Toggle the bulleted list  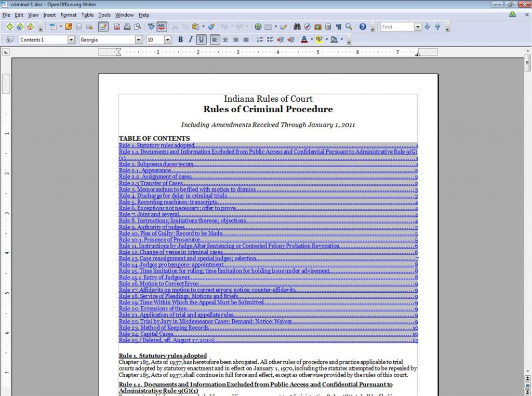[x=270, y=39]
